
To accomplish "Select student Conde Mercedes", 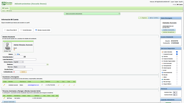I will [x=21, y=30].
